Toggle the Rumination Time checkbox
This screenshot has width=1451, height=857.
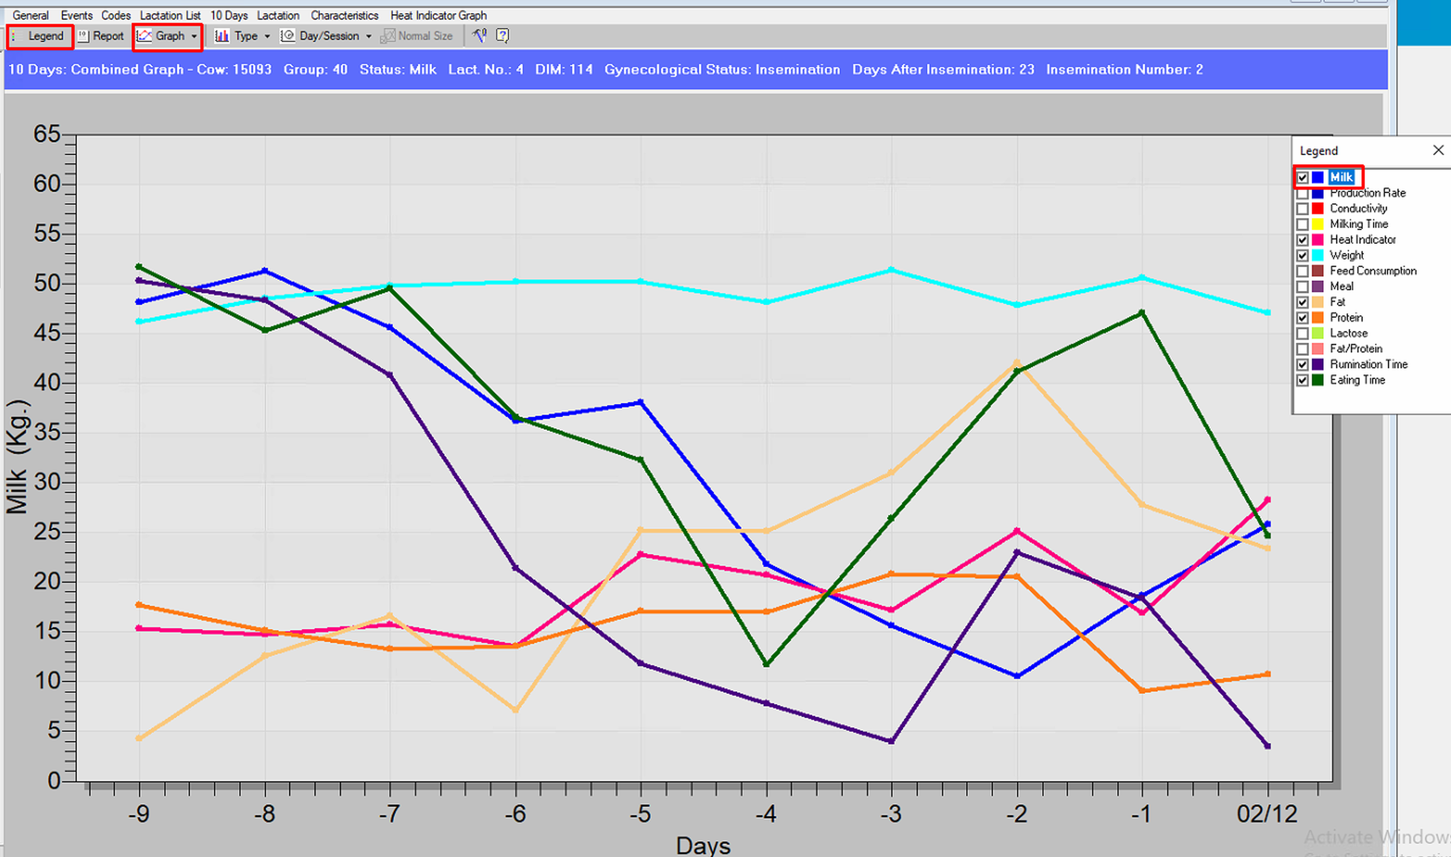[x=1303, y=364]
